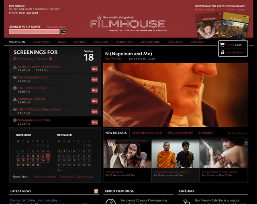This screenshot has height=204, width=257.
Task: Click rating icon beside The Pizza Triangle
Action: [15, 88]
